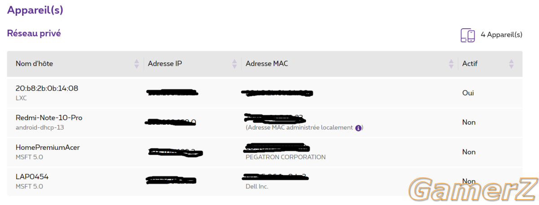539x205 pixels.
Task: Click PEGATRON CORPORATION vendor label
Action: [286, 157]
